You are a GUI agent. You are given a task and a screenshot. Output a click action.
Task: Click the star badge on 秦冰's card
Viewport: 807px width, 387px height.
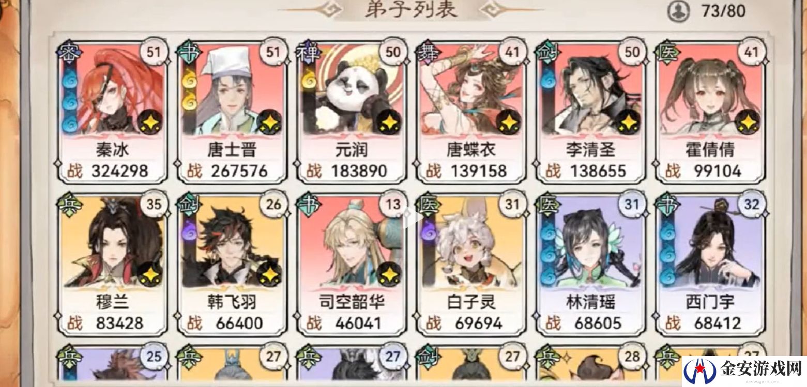[150, 123]
